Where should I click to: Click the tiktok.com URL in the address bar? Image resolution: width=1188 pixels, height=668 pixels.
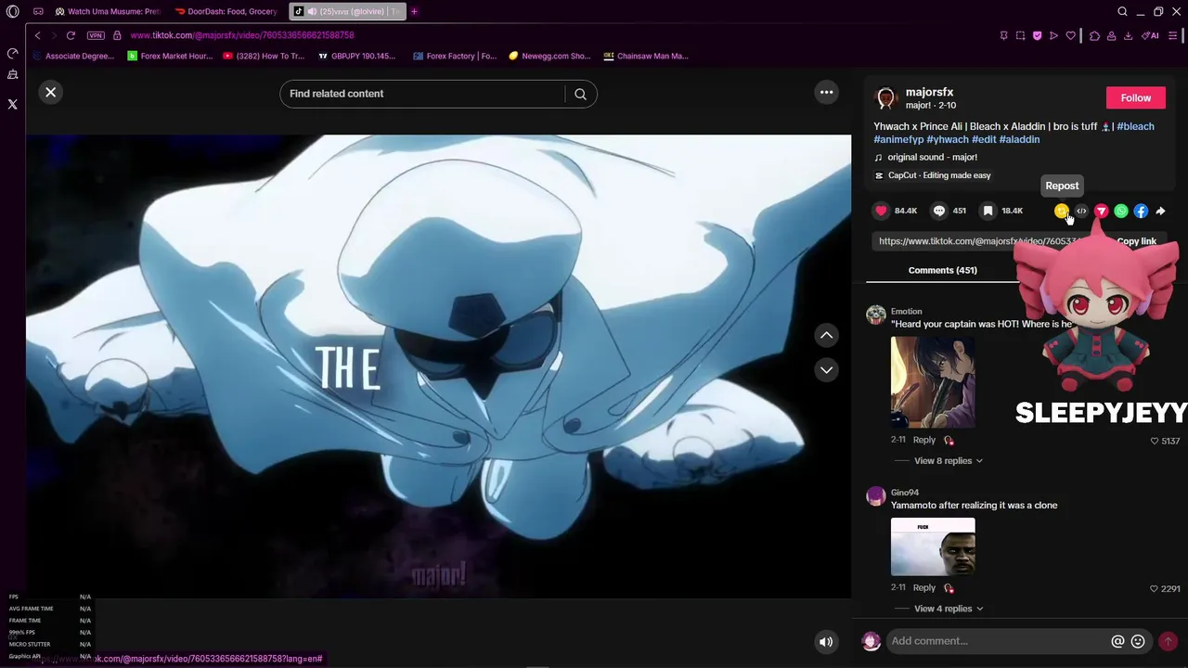click(241, 35)
